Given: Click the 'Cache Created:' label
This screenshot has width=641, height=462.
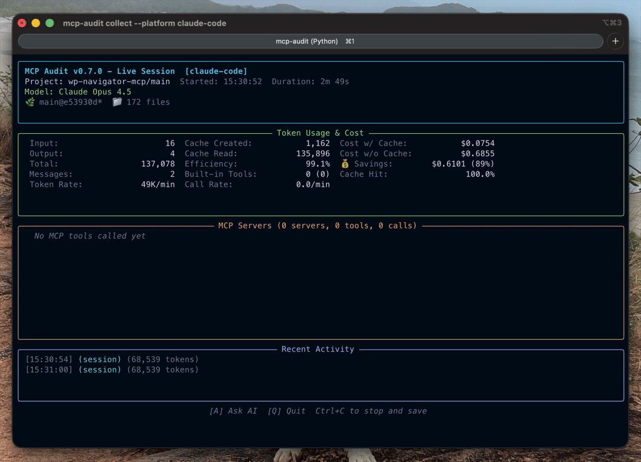Looking at the screenshot, I should (218, 144).
